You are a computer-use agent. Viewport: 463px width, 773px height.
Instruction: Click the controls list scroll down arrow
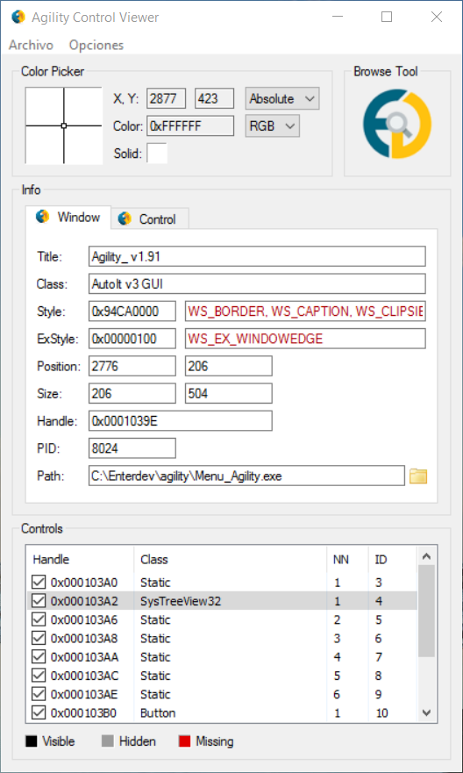pos(426,712)
